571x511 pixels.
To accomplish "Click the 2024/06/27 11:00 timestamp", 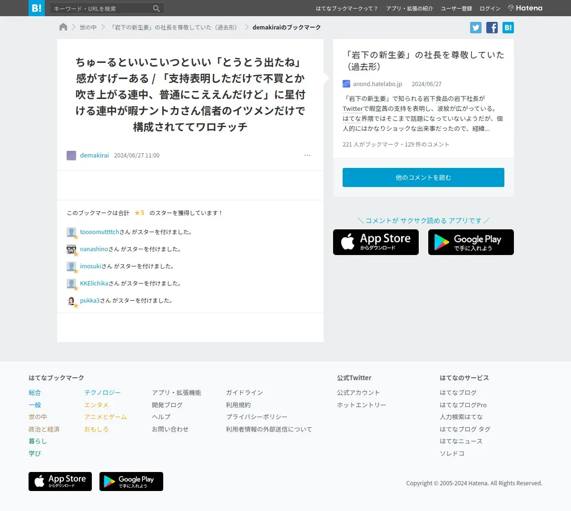I will click(137, 156).
